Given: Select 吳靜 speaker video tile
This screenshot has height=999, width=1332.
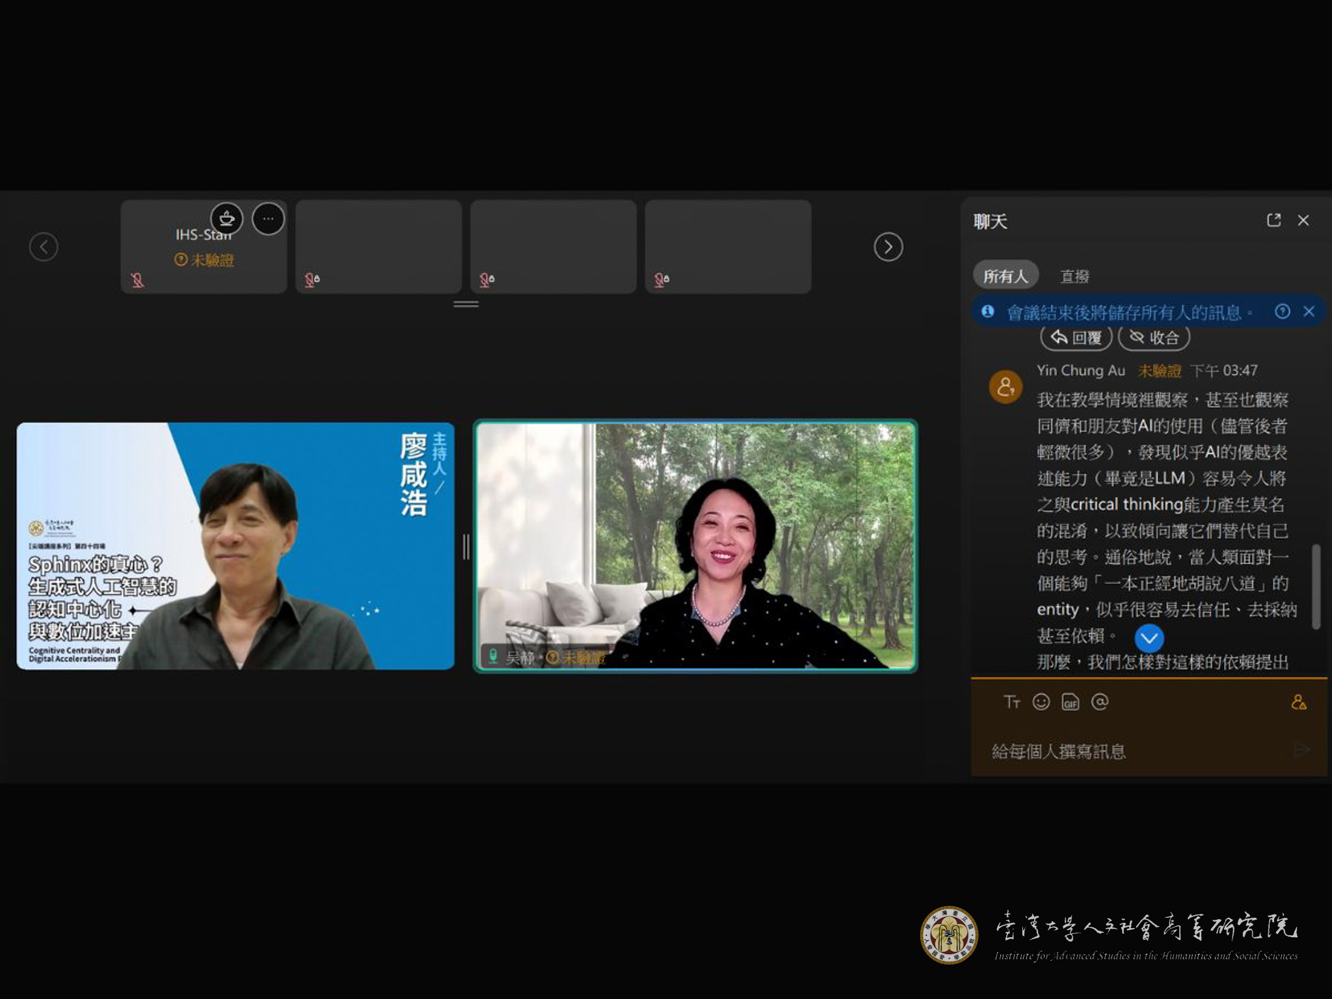Looking at the screenshot, I should [695, 546].
